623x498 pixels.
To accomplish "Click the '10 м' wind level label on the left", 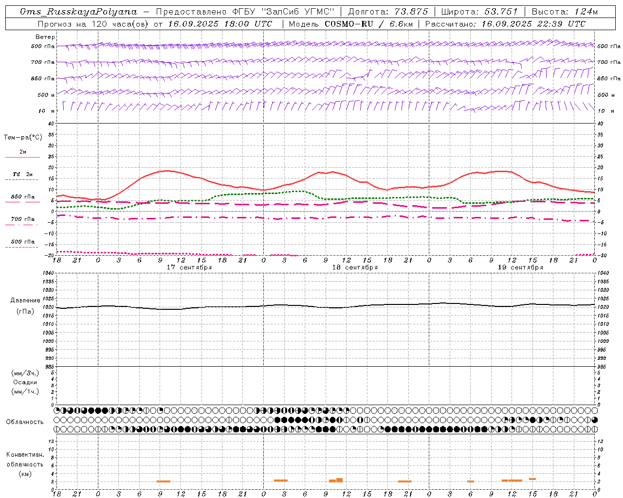I will click(x=47, y=111).
